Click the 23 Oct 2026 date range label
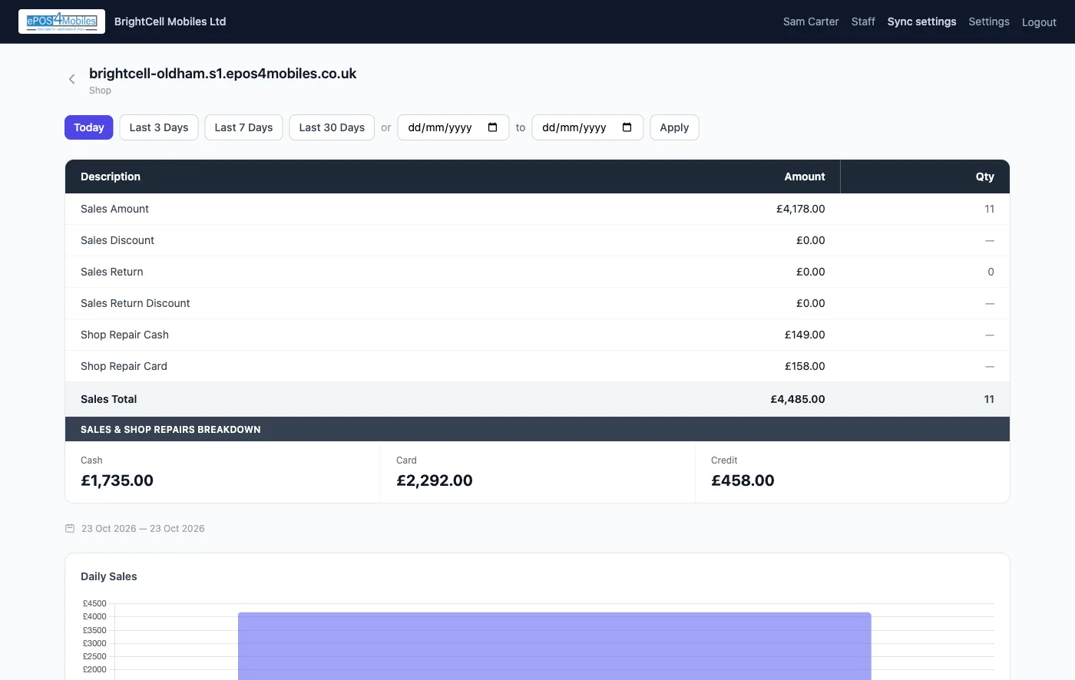The height and width of the screenshot is (680, 1075). tap(143, 529)
